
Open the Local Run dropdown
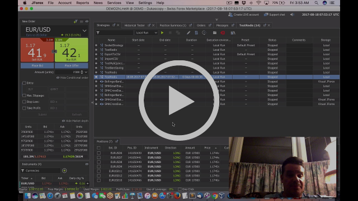pyautogui.click(x=146, y=33)
